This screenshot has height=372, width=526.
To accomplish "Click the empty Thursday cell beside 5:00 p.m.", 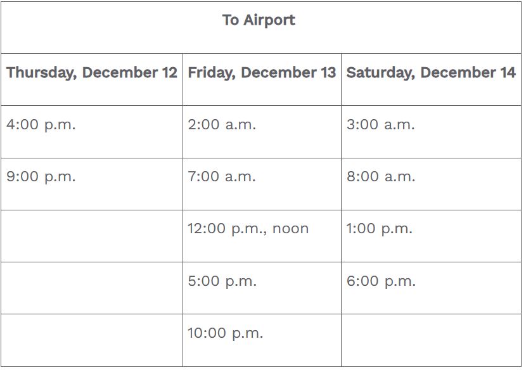I will (92, 288).
